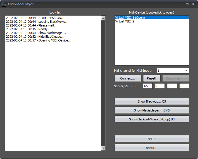Screen dimensions: 198x159
Task: Select Virtual MIDI 2 device
Action: tap(152, 21)
